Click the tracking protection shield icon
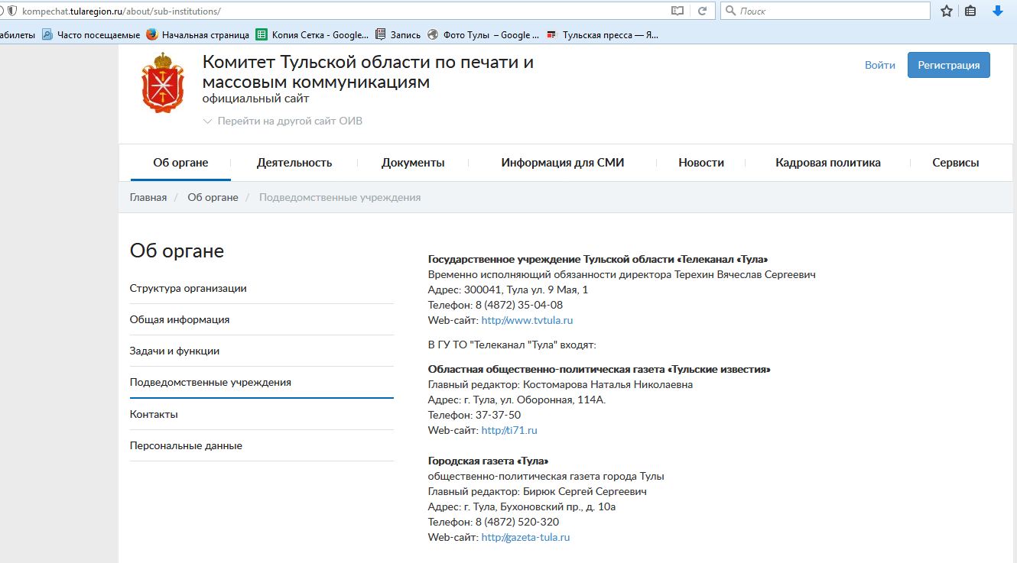 tap(12, 11)
